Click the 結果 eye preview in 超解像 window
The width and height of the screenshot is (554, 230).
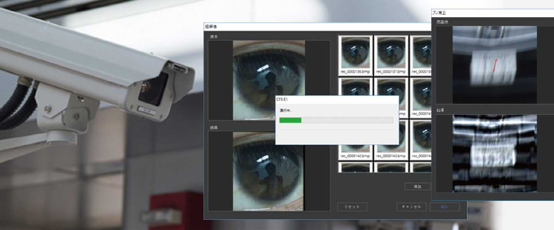[x=269, y=171]
